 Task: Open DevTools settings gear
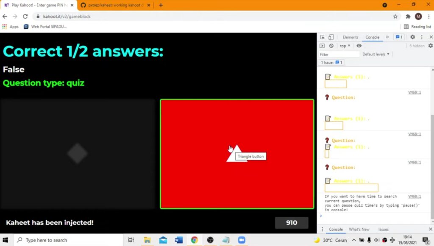point(412,37)
